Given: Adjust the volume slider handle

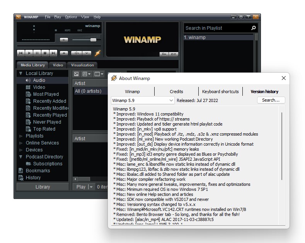Looking at the screenshot, I should 94,40.
